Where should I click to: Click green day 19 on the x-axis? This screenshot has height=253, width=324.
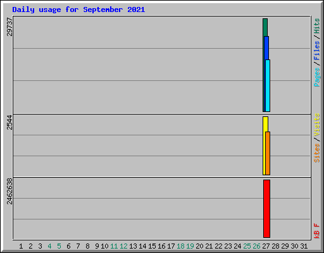190,246
